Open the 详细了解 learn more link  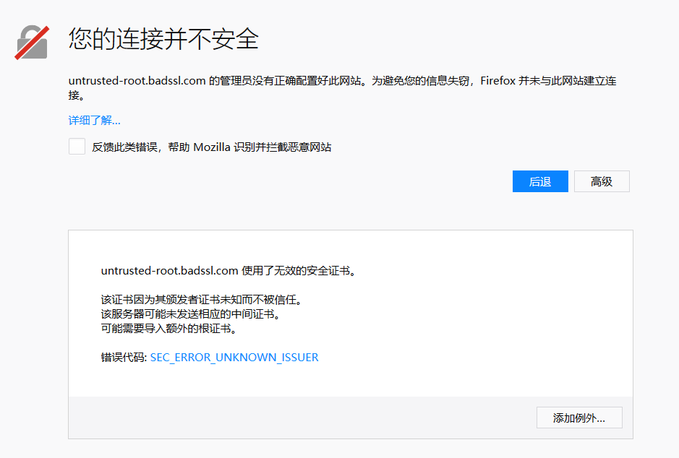93,120
